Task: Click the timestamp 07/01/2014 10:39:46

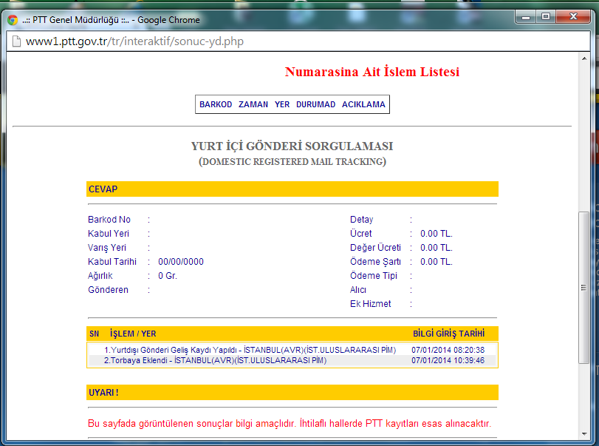Action: [448, 360]
